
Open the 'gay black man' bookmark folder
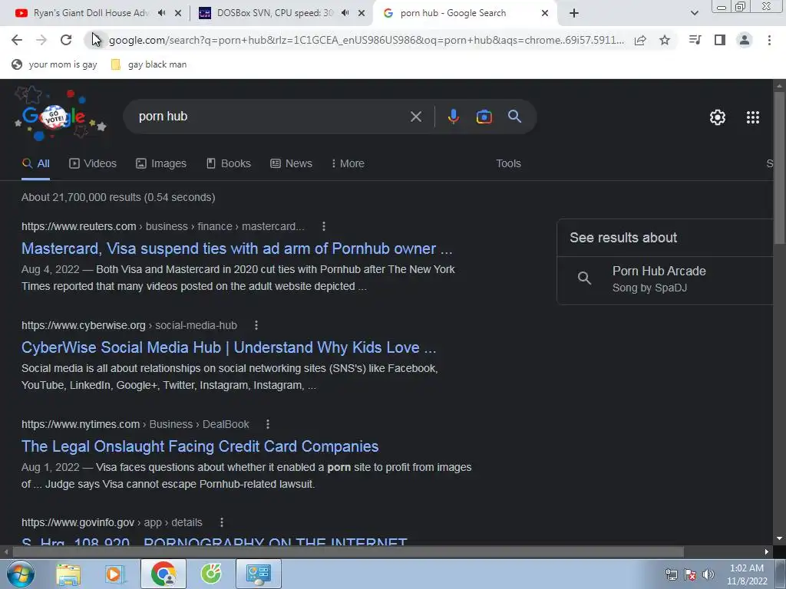(150, 64)
